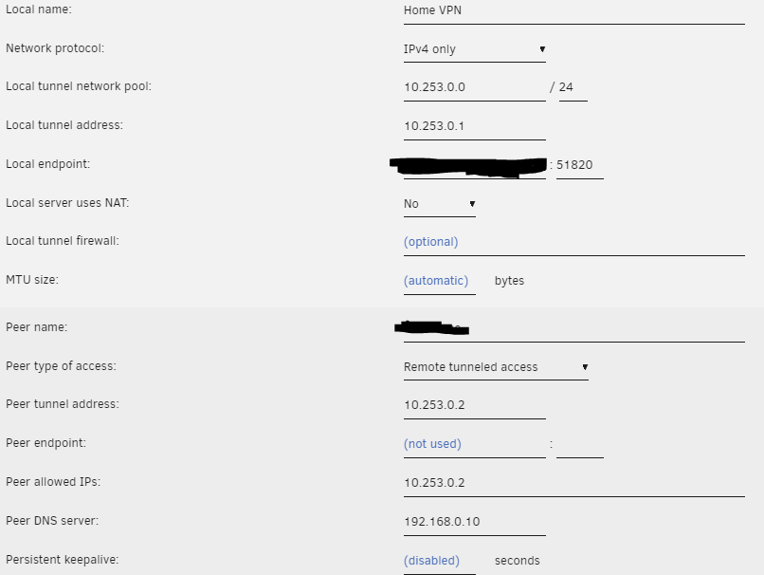764x575 pixels.
Task: Open the Network protocol dropdown
Action: click(x=474, y=49)
